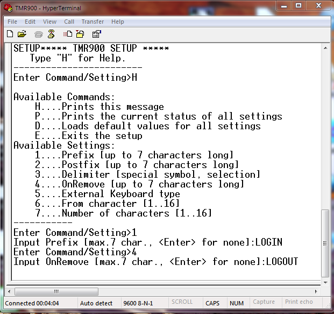Click the horizontal scrollbar right arrow
The height and width of the screenshot is (314, 334).
(317, 291)
